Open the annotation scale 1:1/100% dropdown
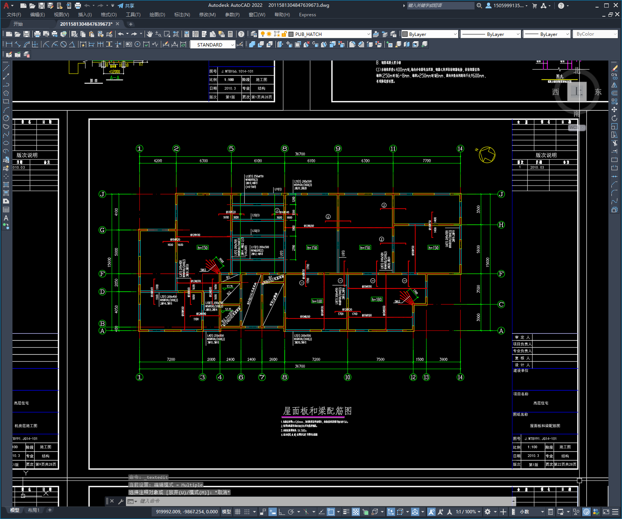 pos(468,512)
